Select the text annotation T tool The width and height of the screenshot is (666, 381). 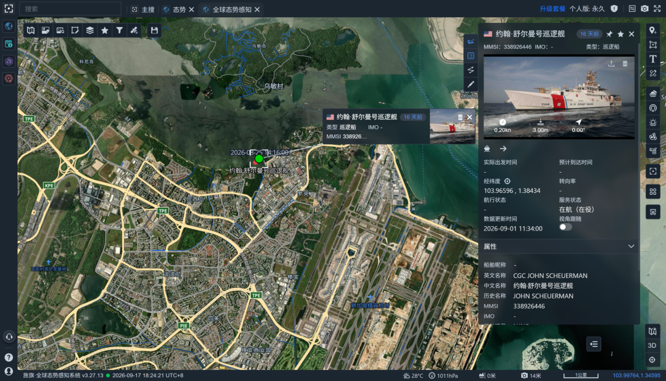tap(653, 59)
